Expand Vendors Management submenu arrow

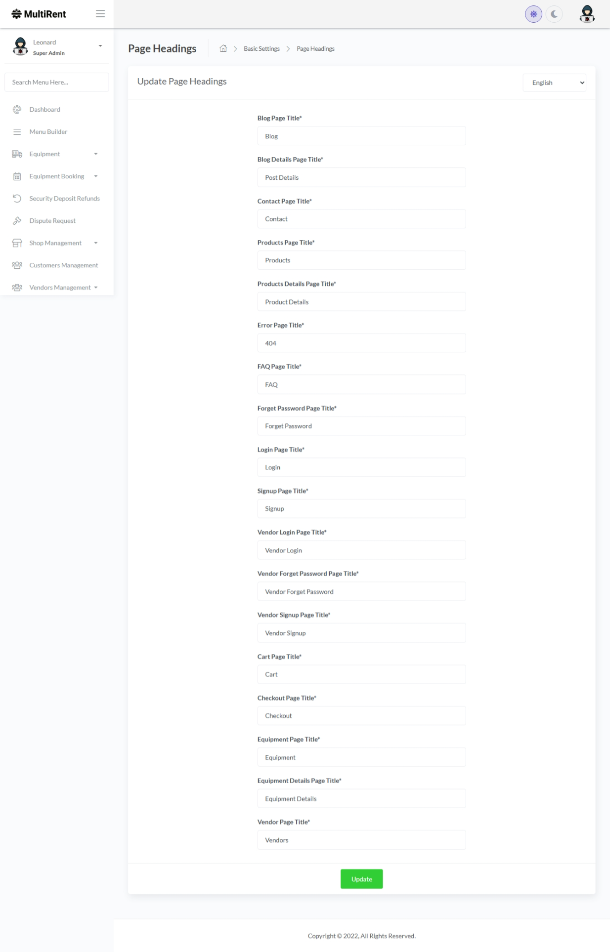[96, 288]
